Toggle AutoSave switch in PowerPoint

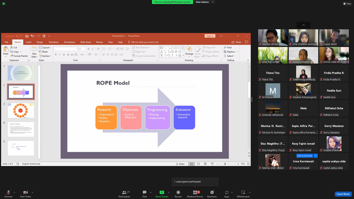pos(19,36)
